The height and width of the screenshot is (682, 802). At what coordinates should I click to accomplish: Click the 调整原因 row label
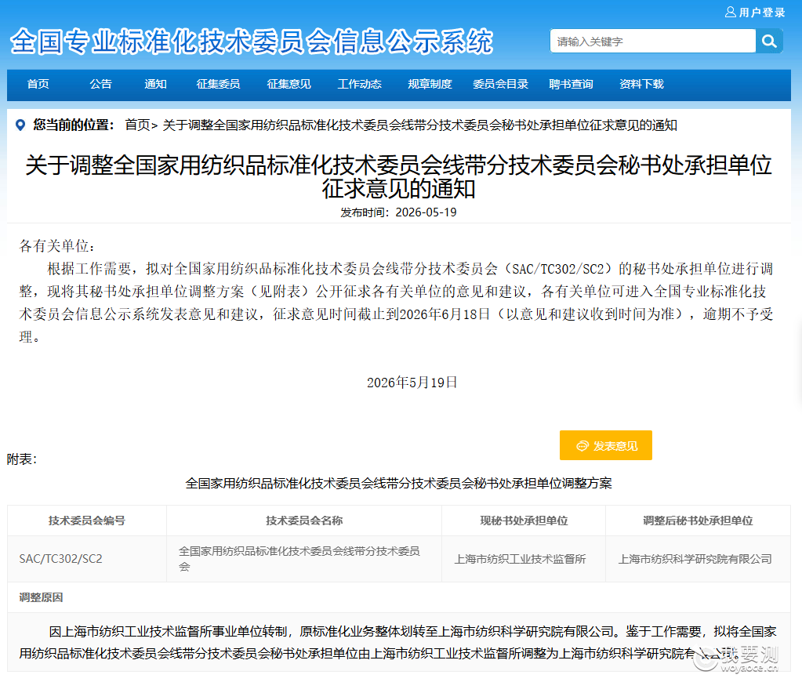[41, 597]
